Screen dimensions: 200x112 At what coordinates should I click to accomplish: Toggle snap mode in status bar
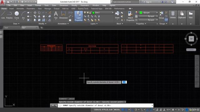click(x=126, y=110)
